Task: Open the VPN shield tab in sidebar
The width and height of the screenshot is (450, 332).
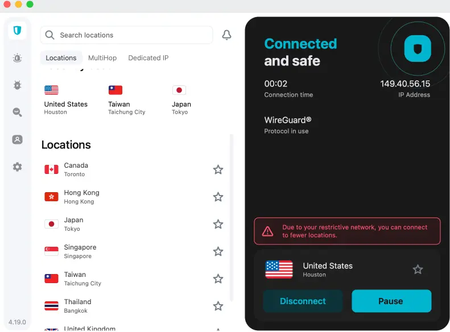Action: pyautogui.click(x=17, y=30)
